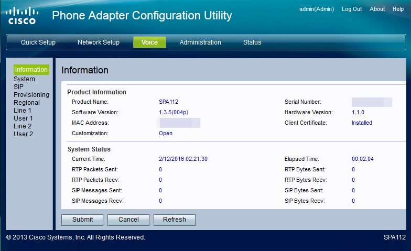Open Regional settings in the sidebar

click(x=26, y=103)
